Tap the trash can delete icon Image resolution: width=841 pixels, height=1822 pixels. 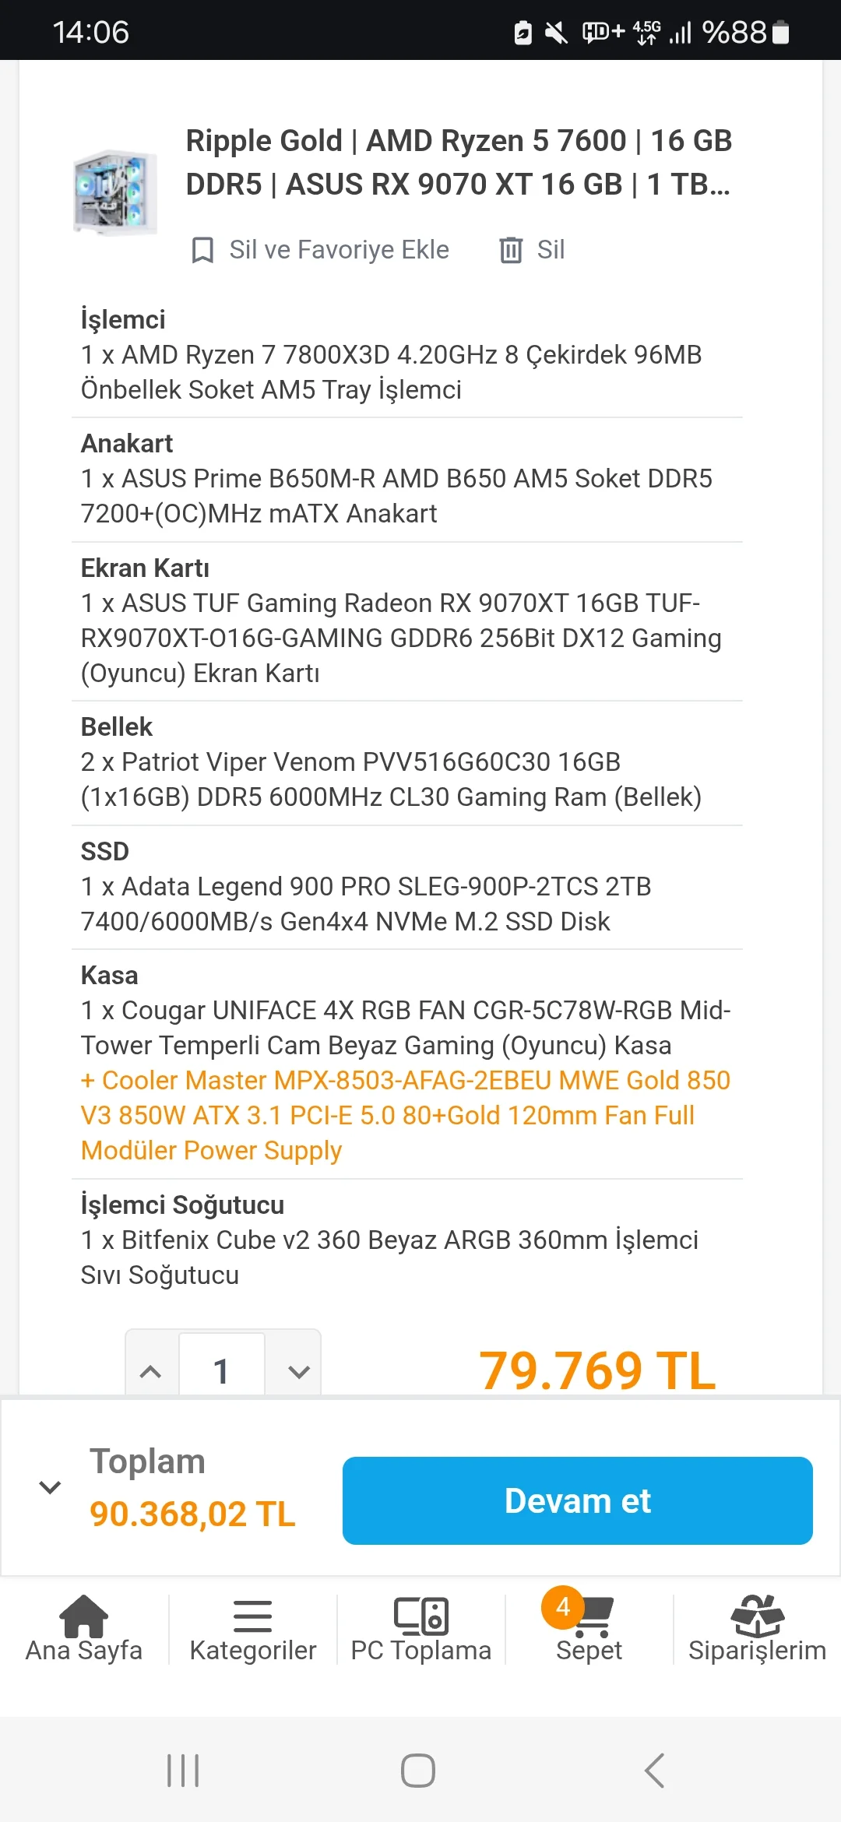pos(511,251)
